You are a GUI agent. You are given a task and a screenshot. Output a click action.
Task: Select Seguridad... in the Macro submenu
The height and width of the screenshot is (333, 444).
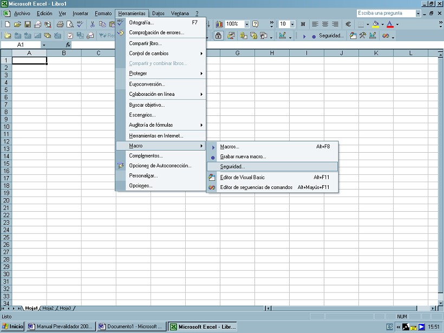[272, 167]
